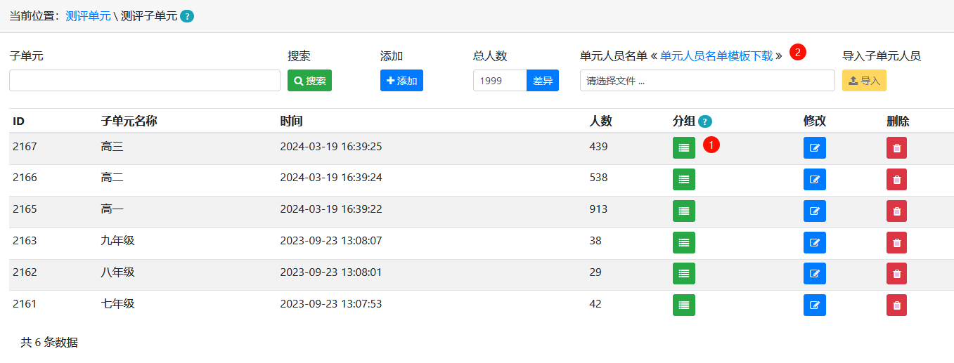Open grouping list for 高三 row

click(x=683, y=147)
